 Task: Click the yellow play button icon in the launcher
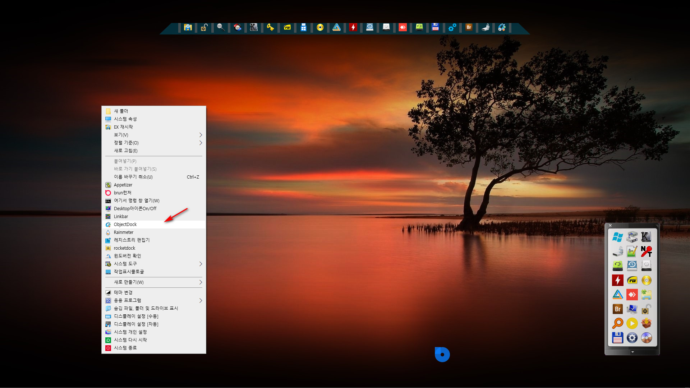(x=632, y=323)
